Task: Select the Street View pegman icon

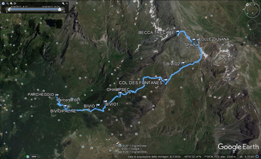Action: (x=252, y=36)
